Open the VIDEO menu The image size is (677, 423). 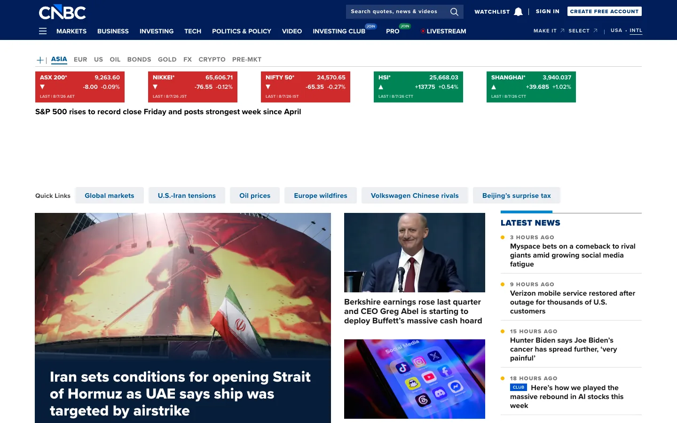click(x=292, y=31)
